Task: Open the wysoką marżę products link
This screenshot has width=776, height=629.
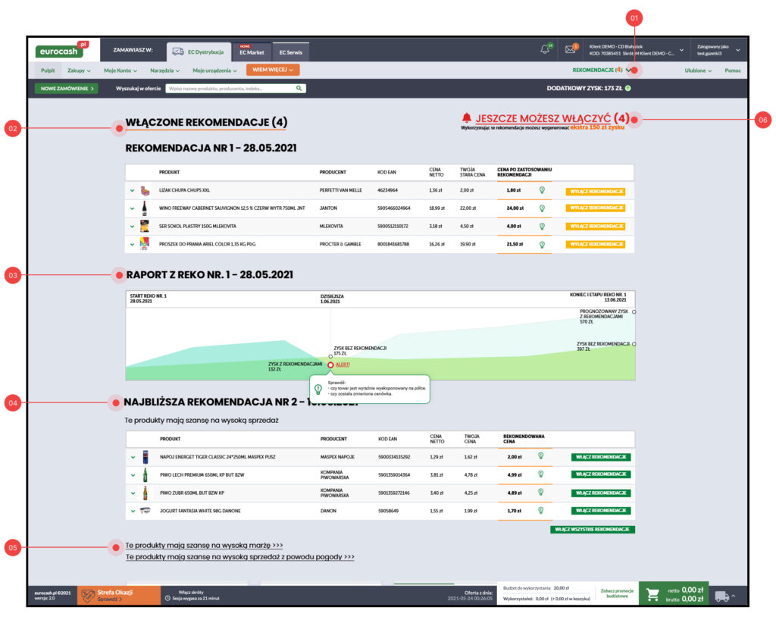Action: pyautogui.click(x=204, y=545)
